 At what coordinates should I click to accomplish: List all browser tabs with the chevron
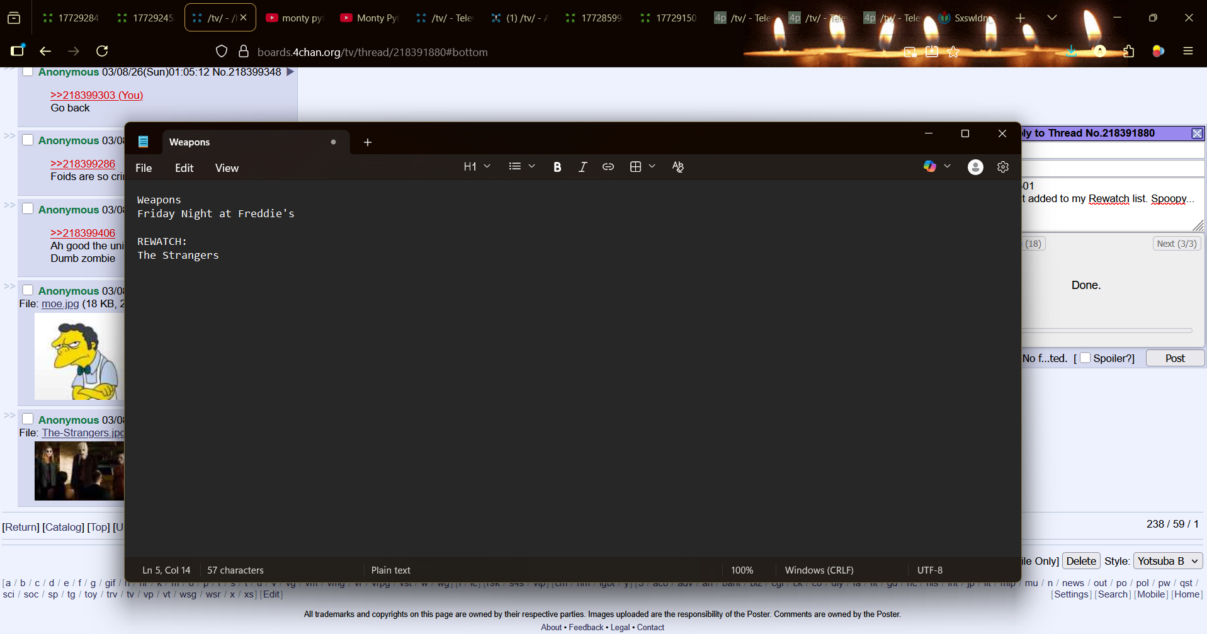[1052, 18]
